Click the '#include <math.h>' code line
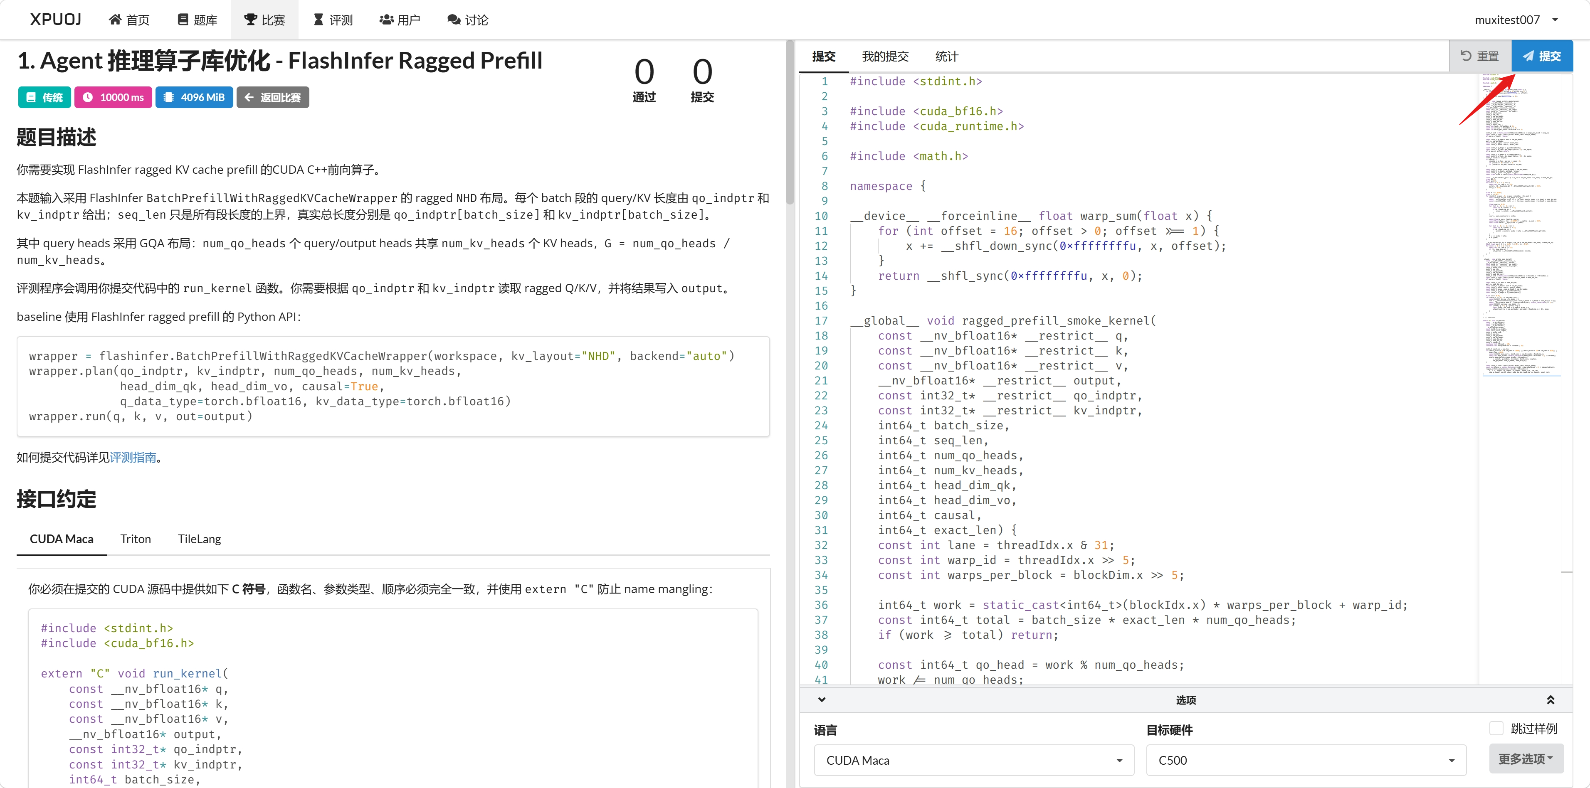 pyautogui.click(x=909, y=156)
